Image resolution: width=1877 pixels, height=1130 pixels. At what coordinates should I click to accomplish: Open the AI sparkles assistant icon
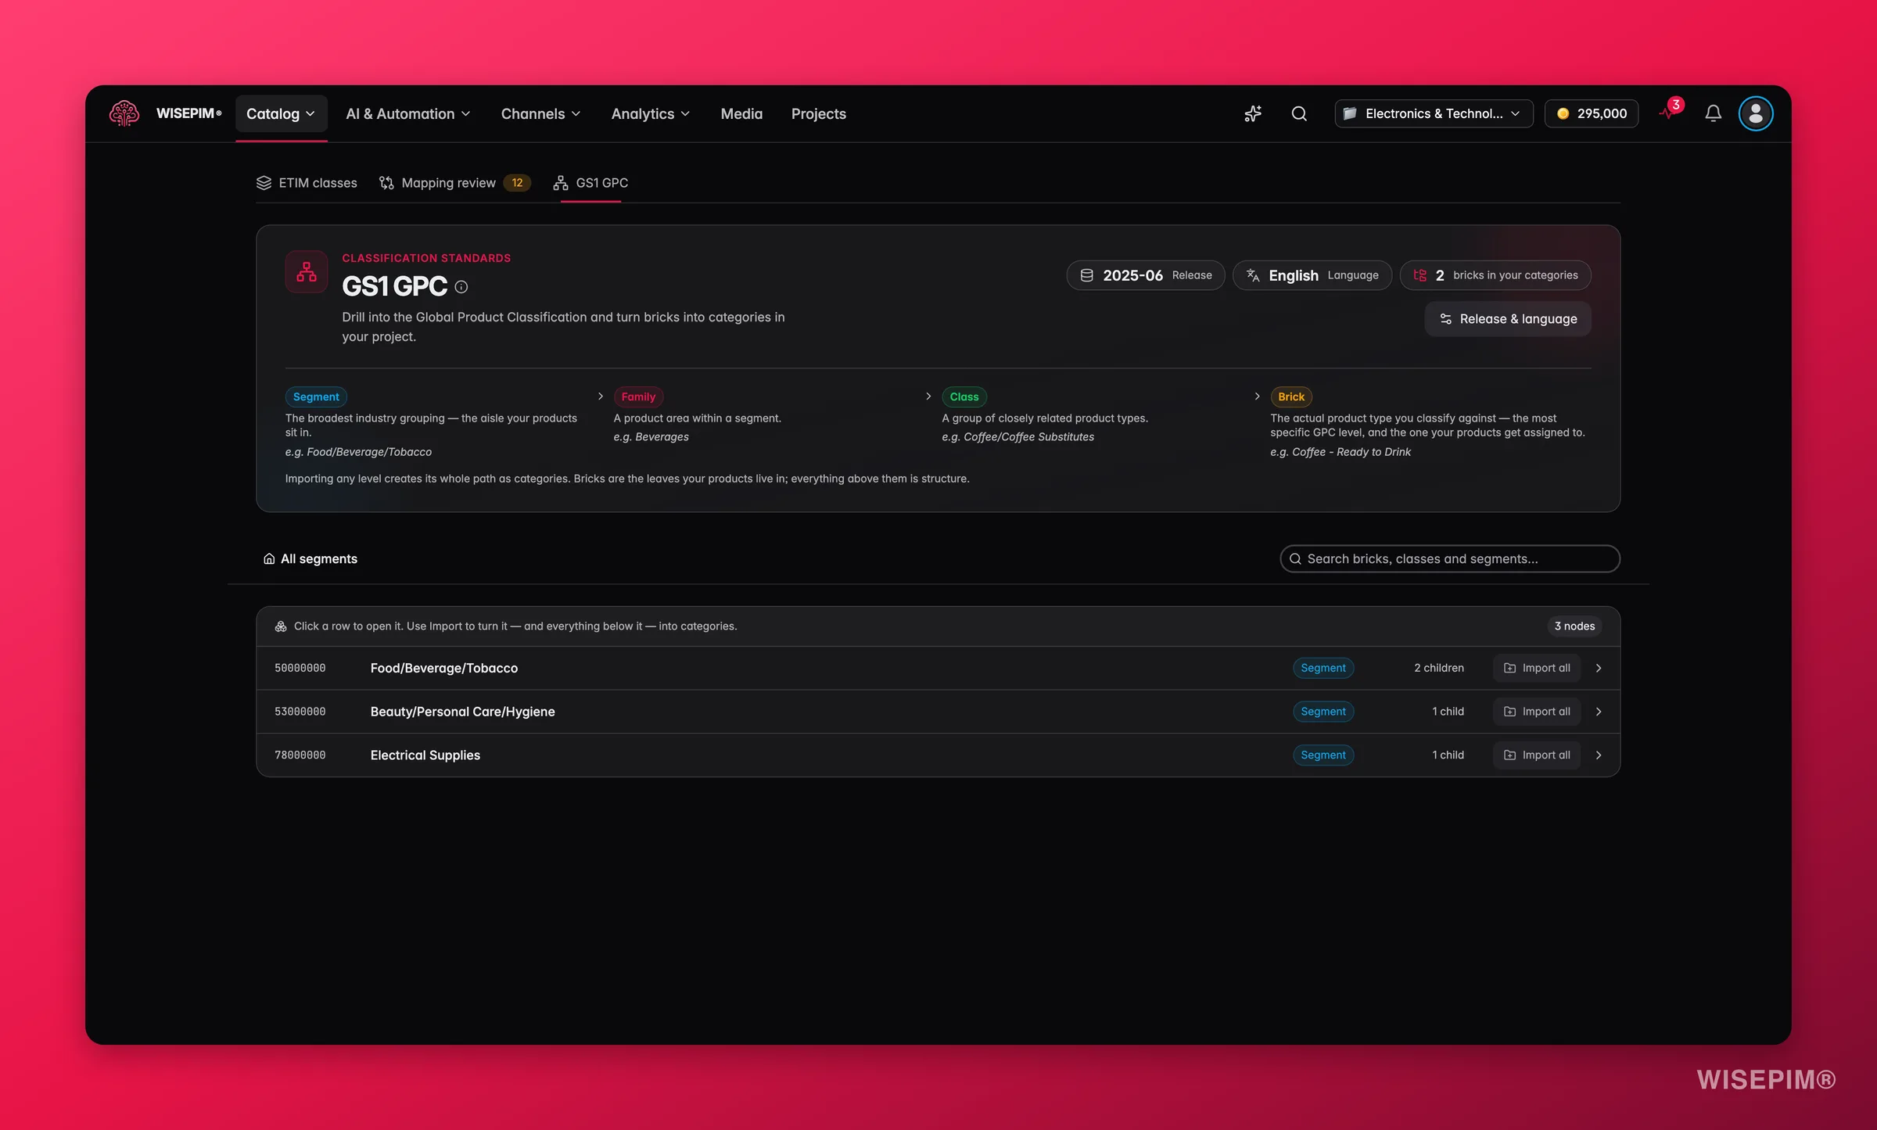pos(1253,113)
